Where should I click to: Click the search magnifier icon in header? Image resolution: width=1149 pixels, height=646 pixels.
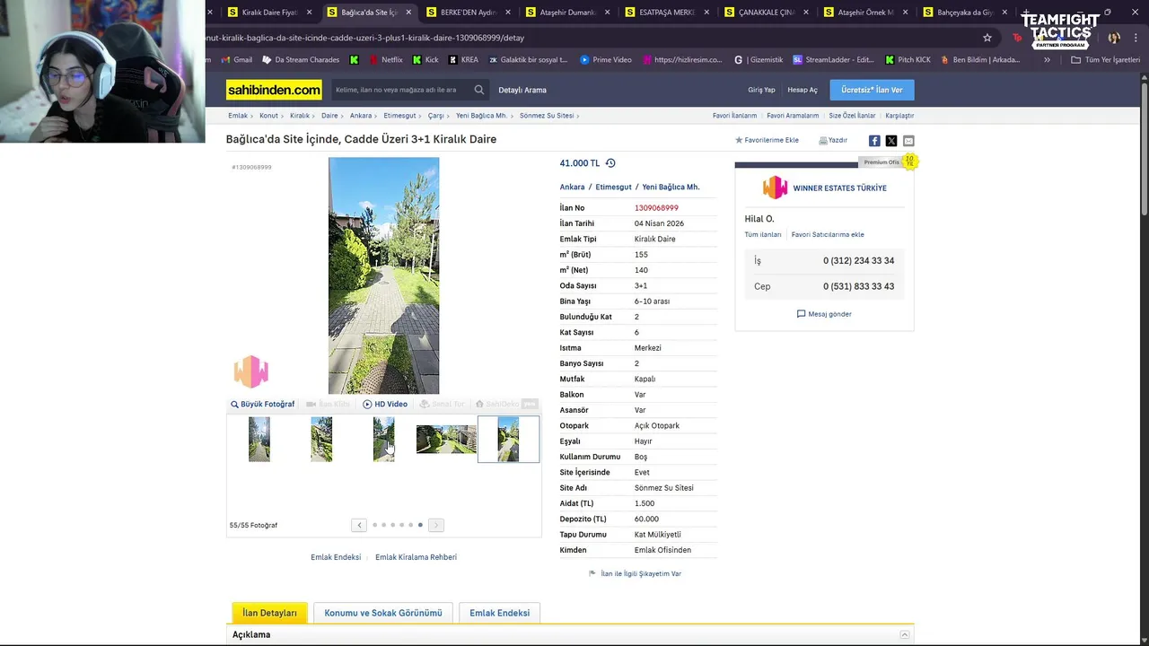pyautogui.click(x=479, y=90)
